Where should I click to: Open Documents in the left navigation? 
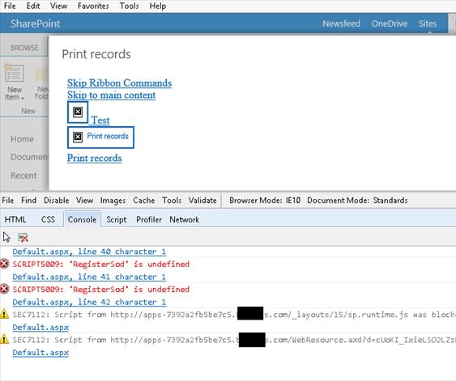[29, 157]
